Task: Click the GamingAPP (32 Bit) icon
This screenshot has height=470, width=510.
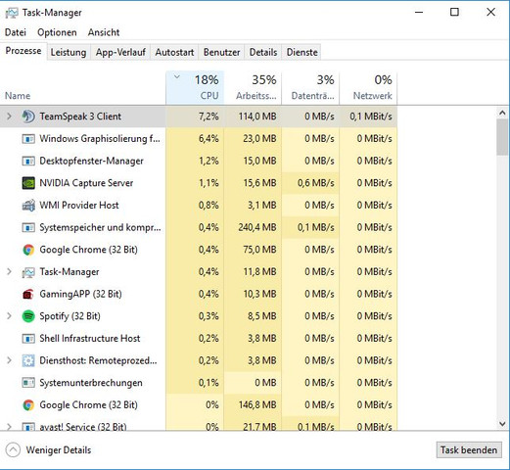Action: pos(28,294)
